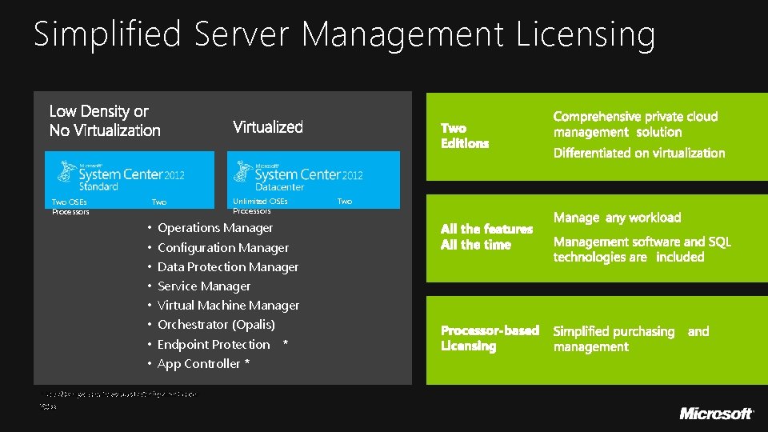Select 'Simplified purchasing and management' text
The width and height of the screenshot is (768, 432).
[x=631, y=339]
